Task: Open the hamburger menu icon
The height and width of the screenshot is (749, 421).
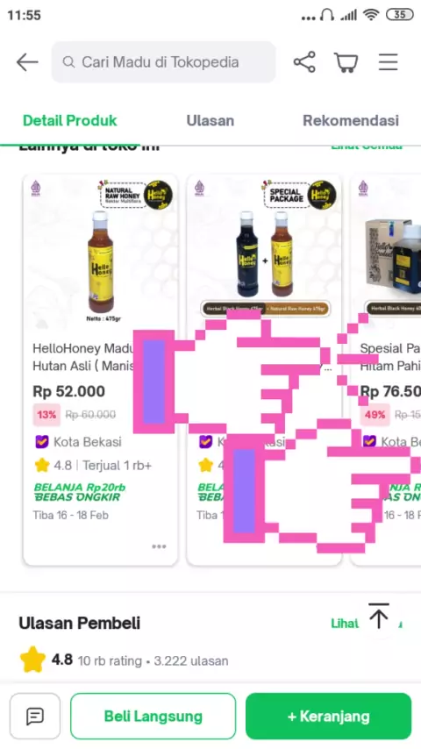Action: pyautogui.click(x=388, y=62)
